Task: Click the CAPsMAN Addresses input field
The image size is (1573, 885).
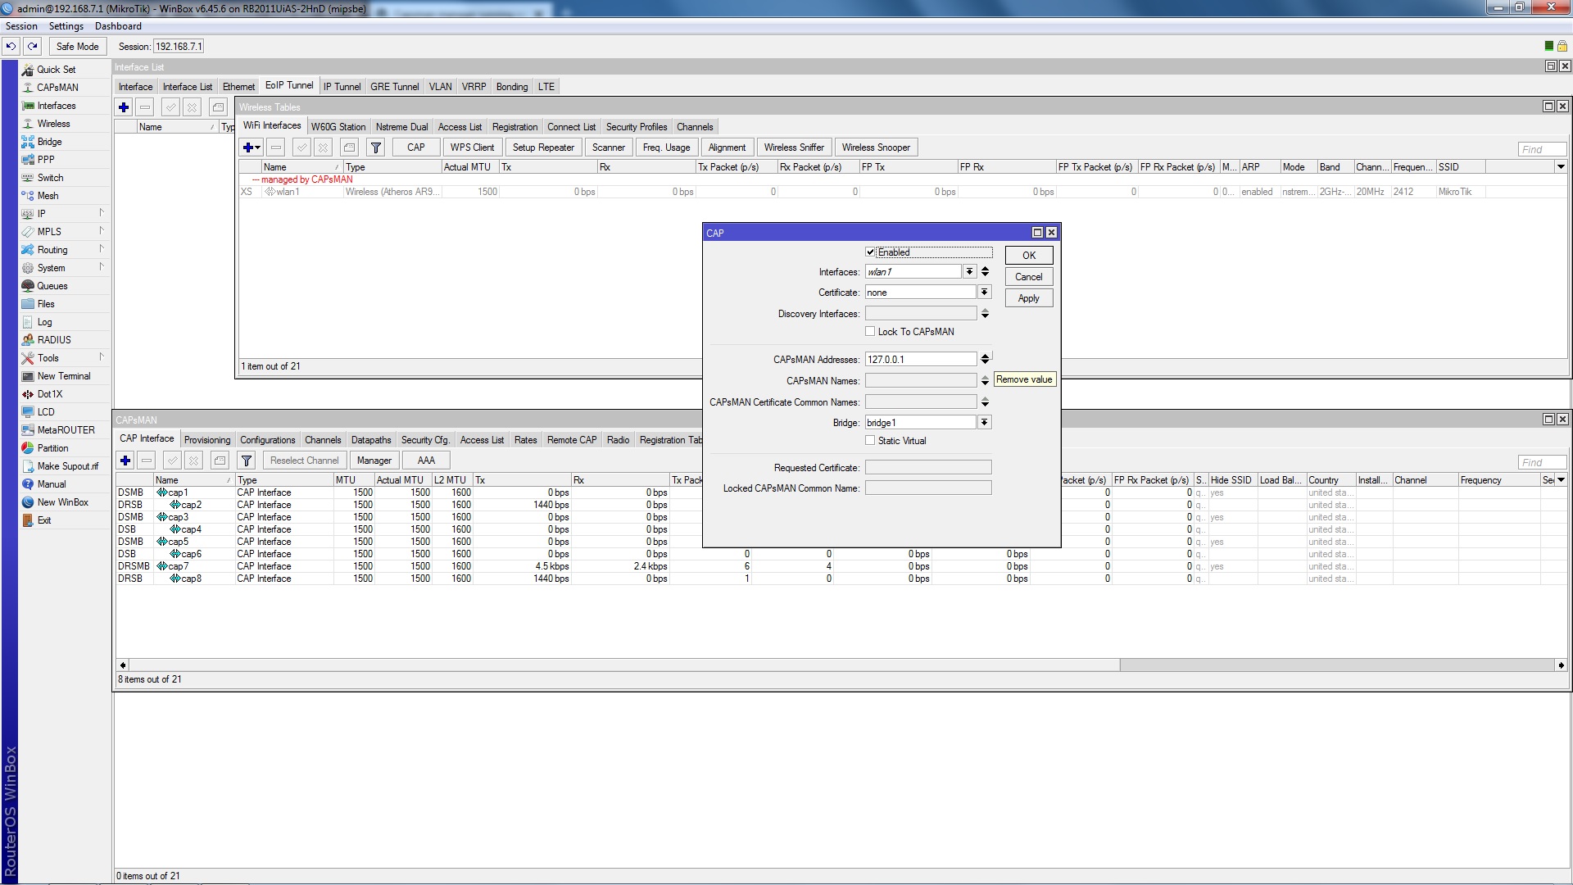Action: pyautogui.click(x=920, y=360)
